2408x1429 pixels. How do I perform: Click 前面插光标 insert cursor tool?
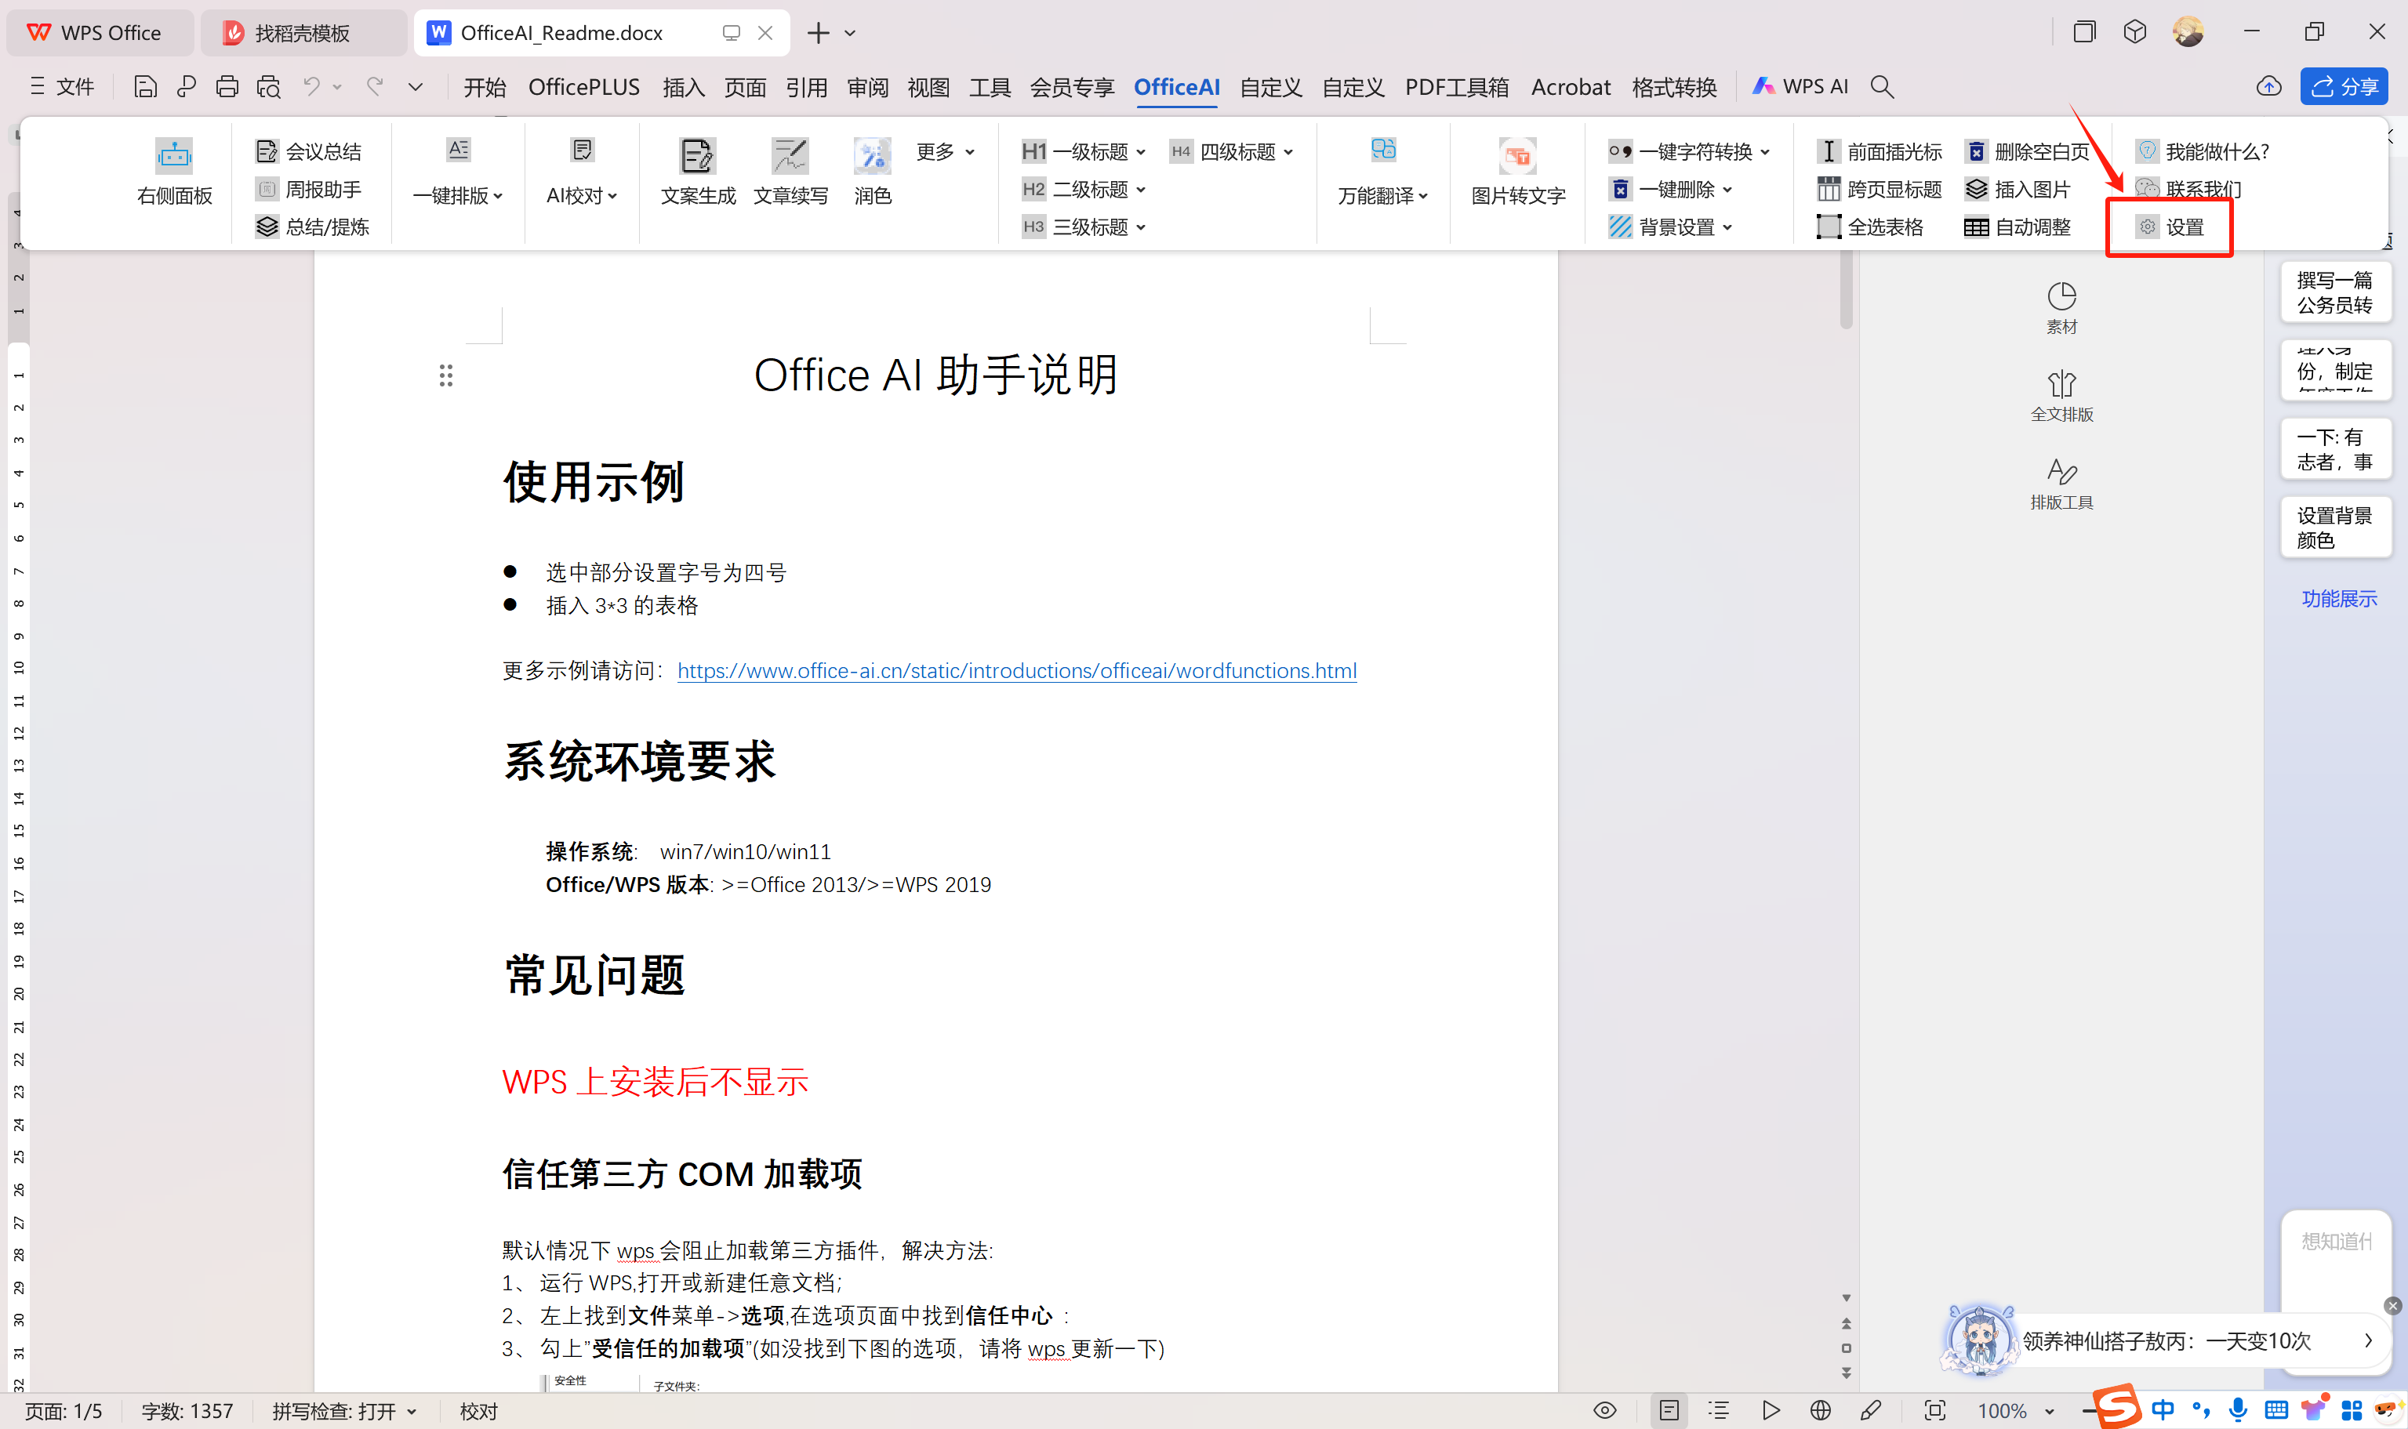coord(1880,152)
